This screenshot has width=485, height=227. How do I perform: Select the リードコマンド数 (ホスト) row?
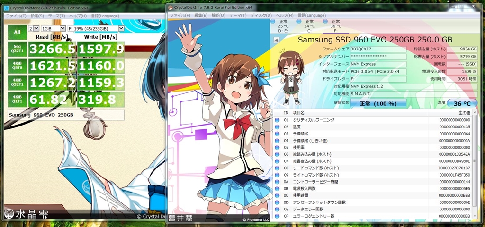tap(373, 168)
